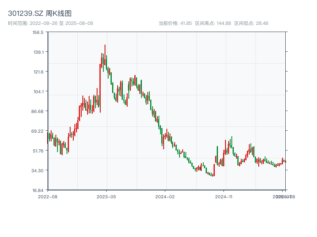Click y-axis label 139.1
This screenshot has height=237, width=317.
(x=38, y=52)
